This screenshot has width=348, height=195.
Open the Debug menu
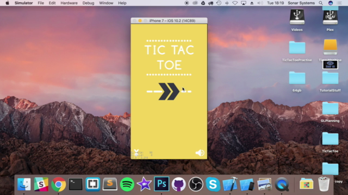(x=88, y=3)
